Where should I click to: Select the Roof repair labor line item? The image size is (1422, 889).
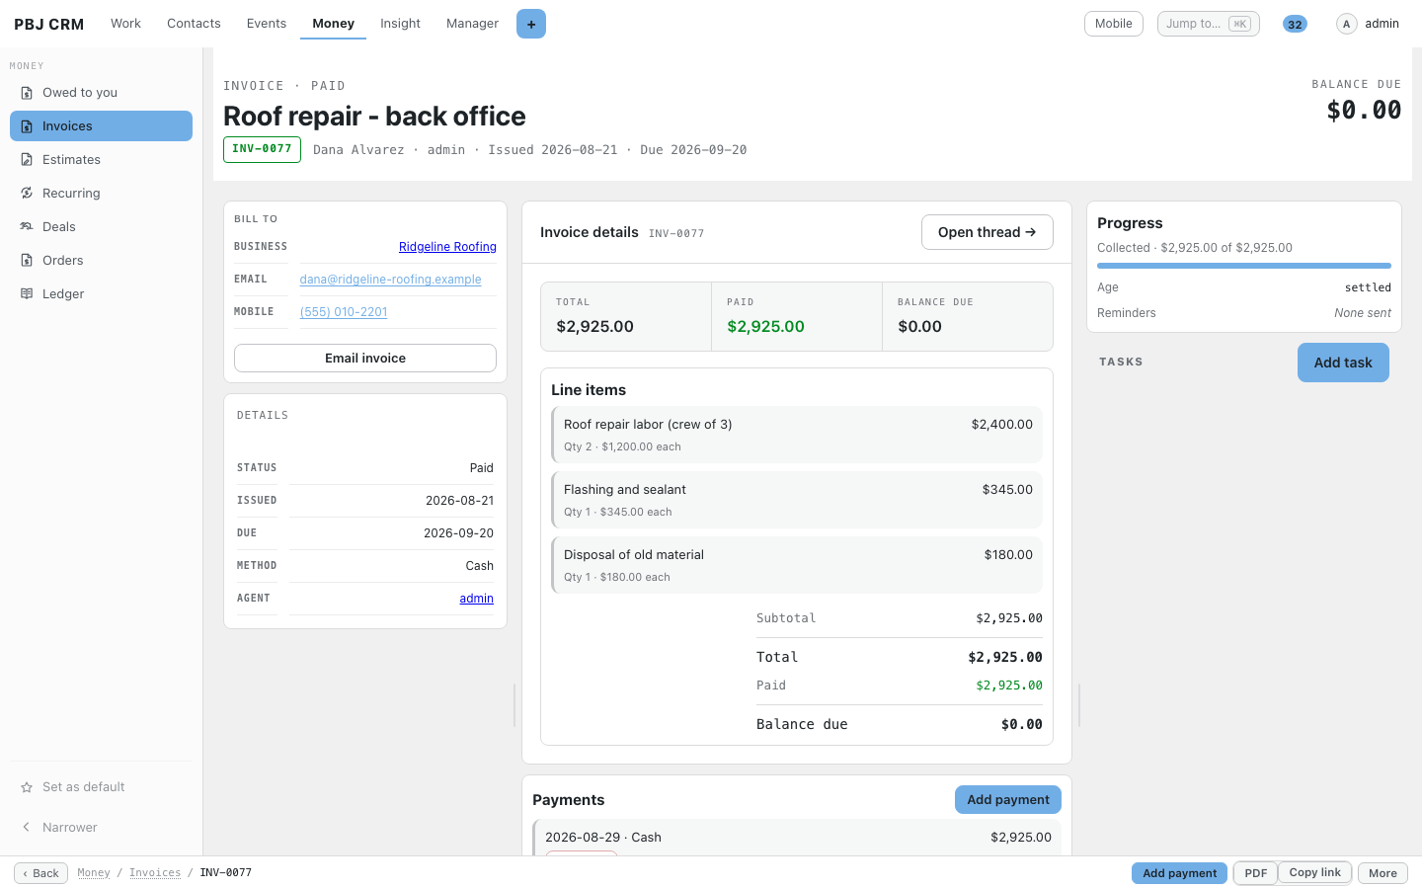pyautogui.click(x=797, y=435)
